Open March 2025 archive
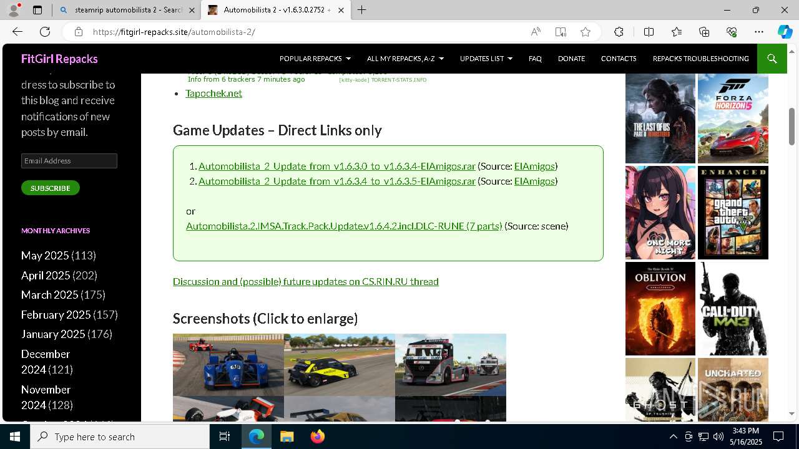 50,295
